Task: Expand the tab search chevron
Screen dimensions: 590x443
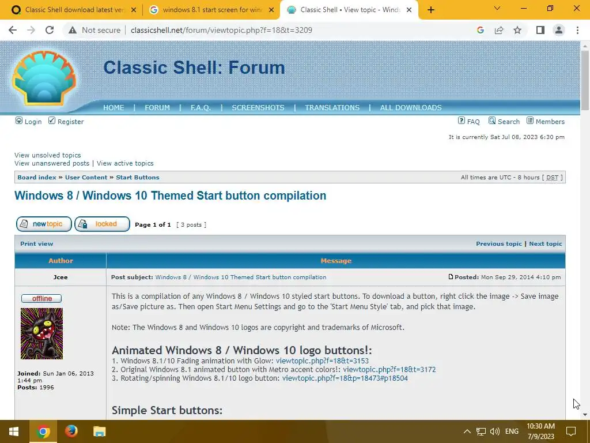Action: pyautogui.click(x=497, y=8)
